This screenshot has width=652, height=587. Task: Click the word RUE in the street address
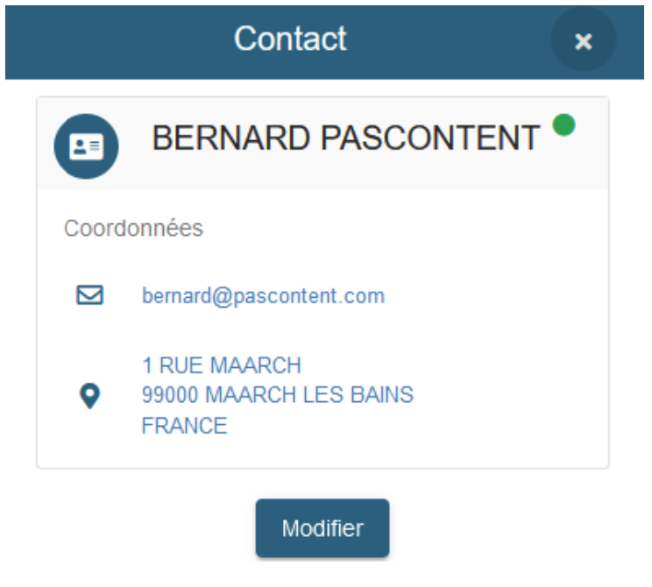181,365
